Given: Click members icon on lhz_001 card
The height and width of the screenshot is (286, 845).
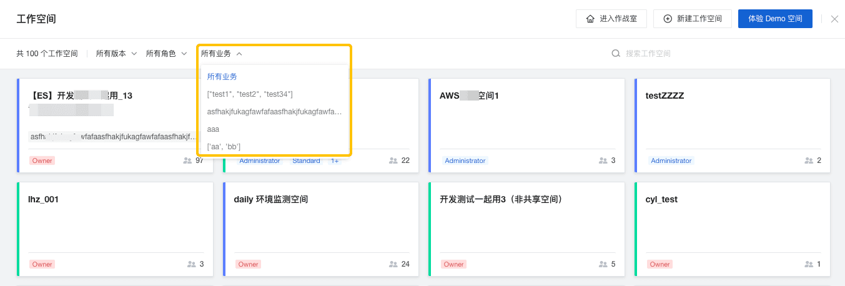Looking at the screenshot, I should (x=192, y=264).
